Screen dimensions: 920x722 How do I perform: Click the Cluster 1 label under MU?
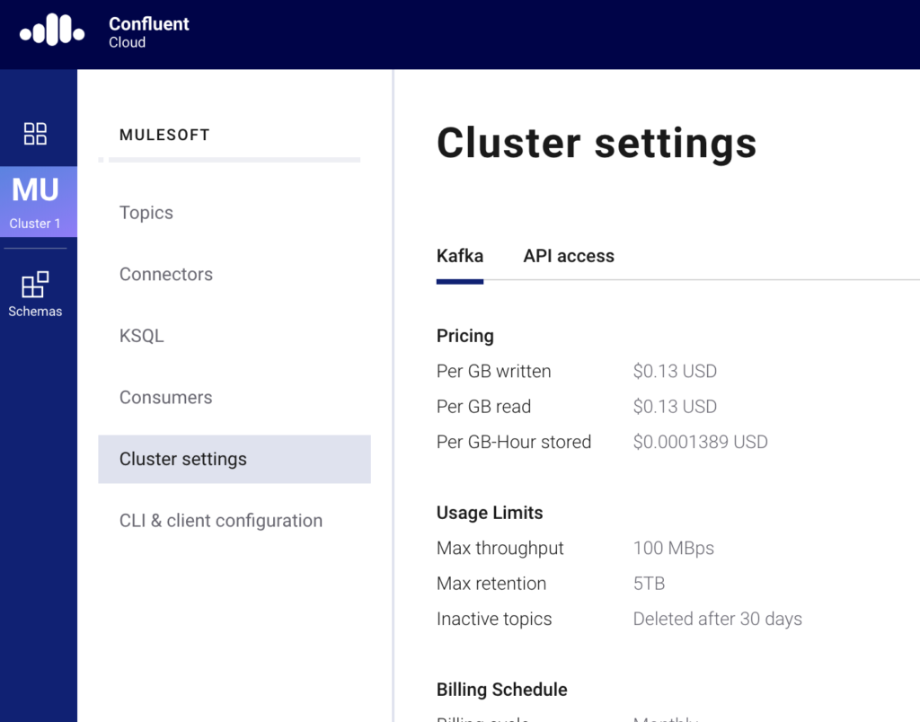pyautogui.click(x=35, y=223)
